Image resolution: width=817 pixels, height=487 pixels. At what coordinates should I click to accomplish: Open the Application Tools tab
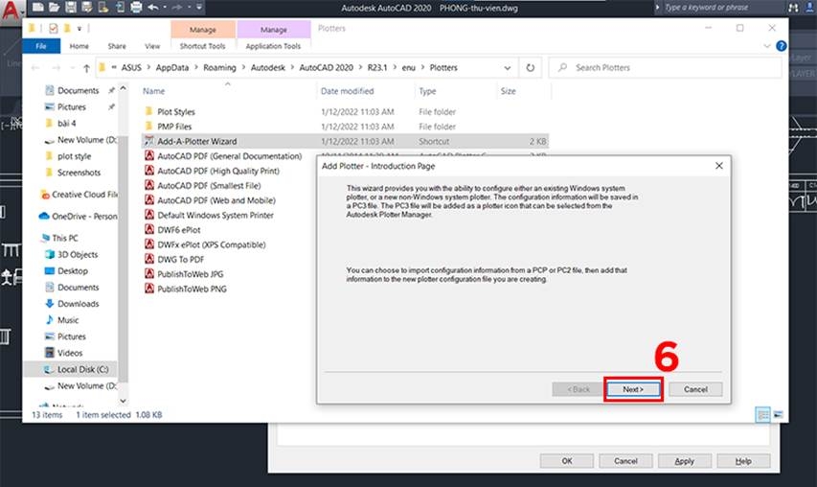pyautogui.click(x=273, y=46)
